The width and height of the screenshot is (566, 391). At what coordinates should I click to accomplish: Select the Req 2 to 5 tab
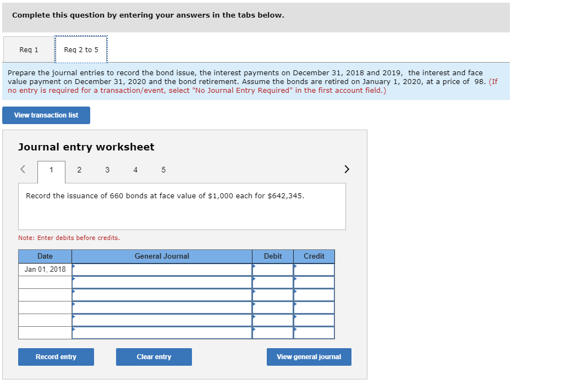(x=81, y=49)
